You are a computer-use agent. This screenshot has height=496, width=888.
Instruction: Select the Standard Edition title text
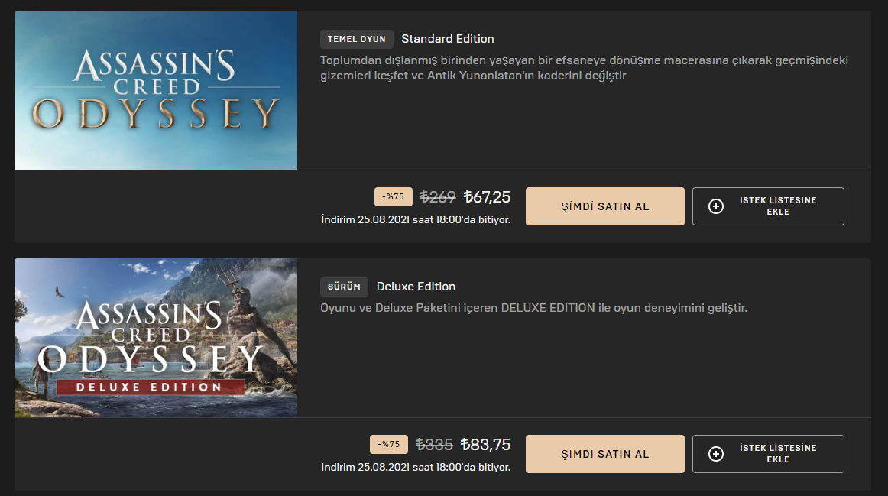click(448, 39)
